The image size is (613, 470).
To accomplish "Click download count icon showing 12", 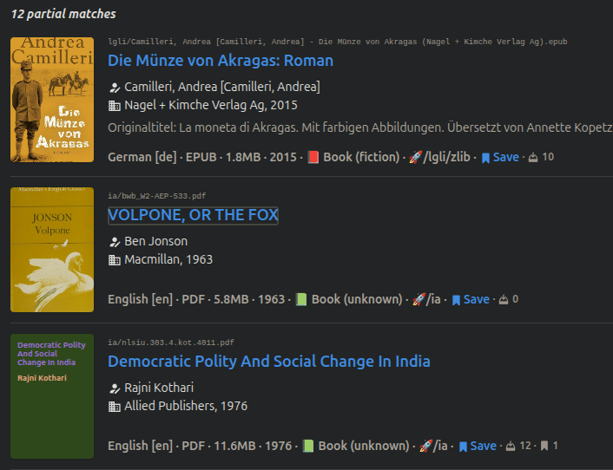I will 511,447.
